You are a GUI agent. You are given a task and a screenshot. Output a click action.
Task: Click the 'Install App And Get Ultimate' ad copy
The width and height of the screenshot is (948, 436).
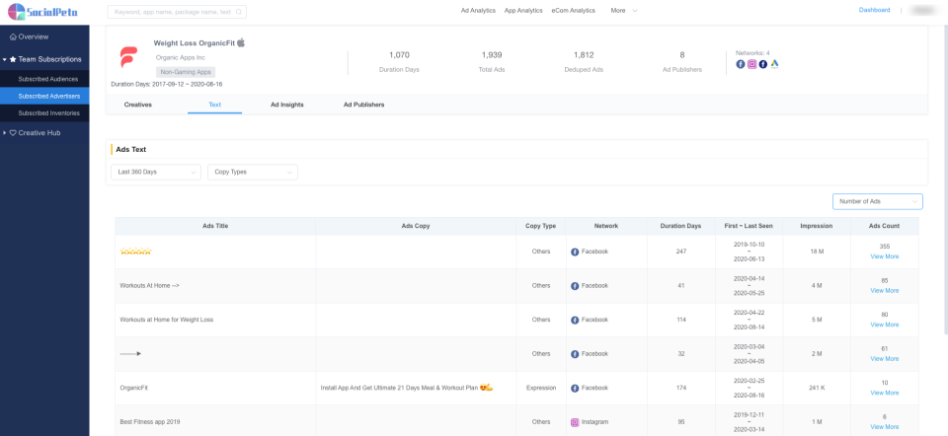coord(407,388)
